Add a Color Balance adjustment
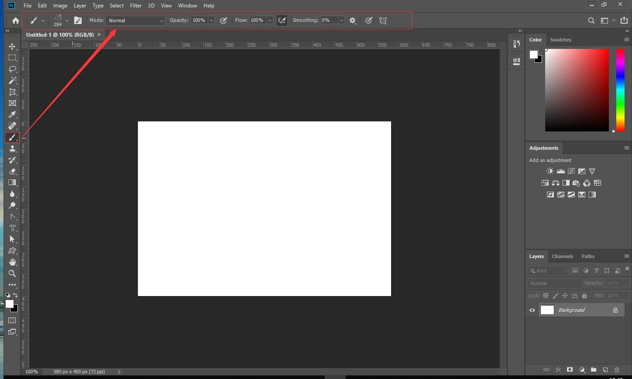 point(555,183)
